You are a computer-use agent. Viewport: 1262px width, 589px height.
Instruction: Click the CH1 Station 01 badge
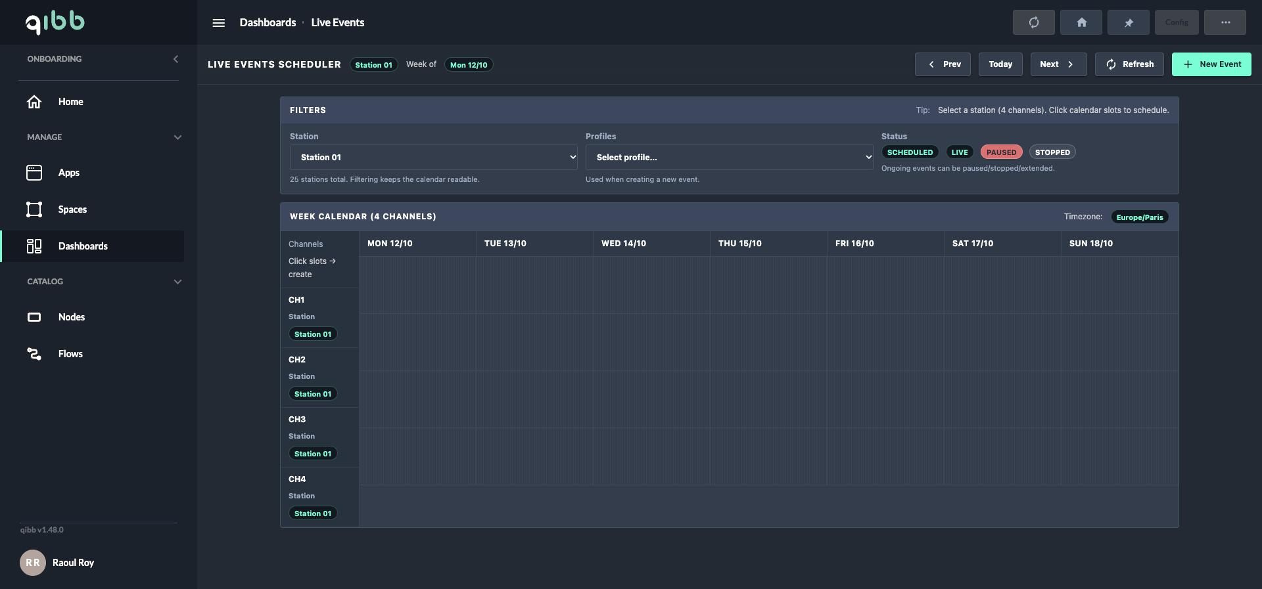click(313, 334)
